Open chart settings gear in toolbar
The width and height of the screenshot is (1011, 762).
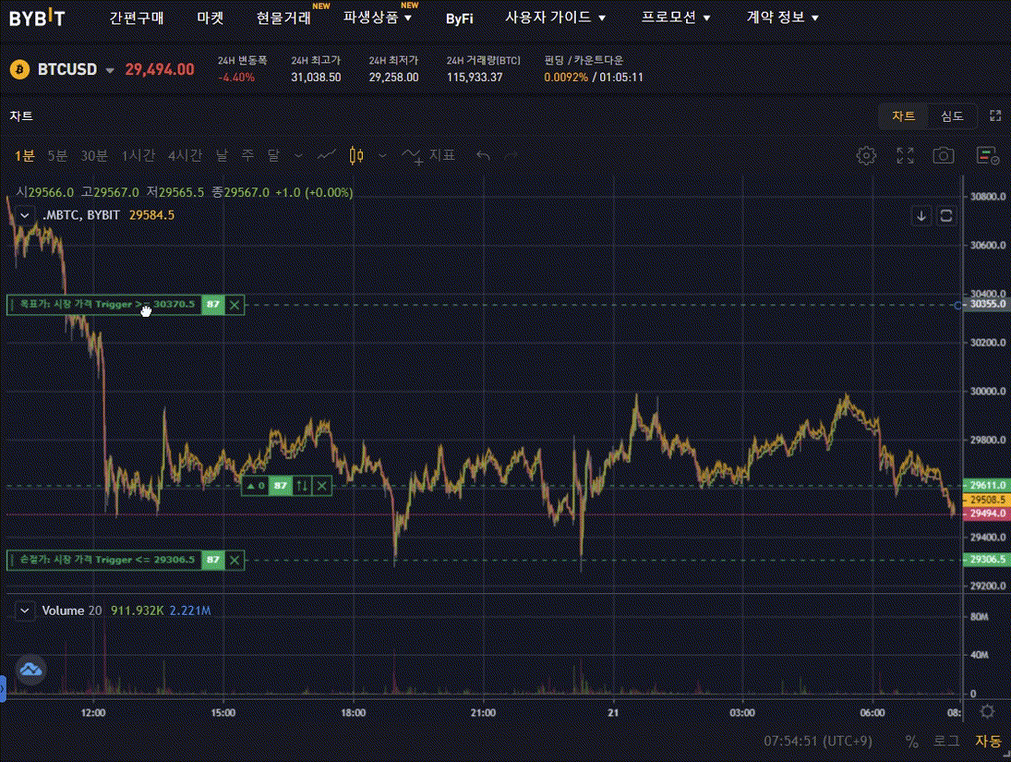click(865, 155)
